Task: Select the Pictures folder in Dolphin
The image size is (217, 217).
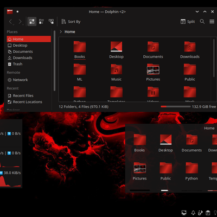Action: point(153,72)
